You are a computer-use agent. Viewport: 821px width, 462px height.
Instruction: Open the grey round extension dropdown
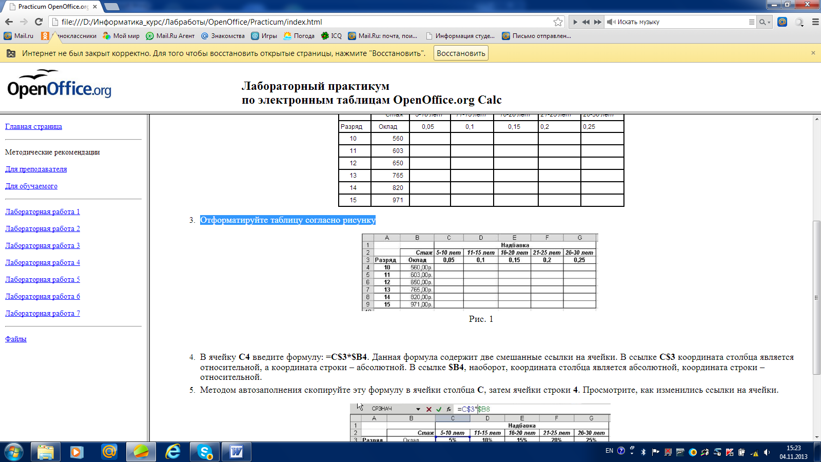coord(799,22)
